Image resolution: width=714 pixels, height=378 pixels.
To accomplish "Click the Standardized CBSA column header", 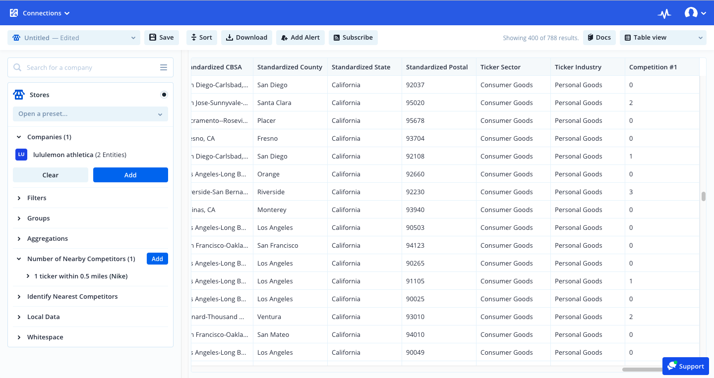I will tap(222, 67).
